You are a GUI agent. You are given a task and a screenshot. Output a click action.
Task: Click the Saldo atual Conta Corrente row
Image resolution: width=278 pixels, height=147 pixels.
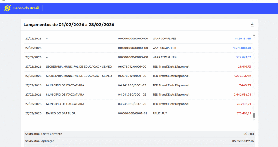(140, 134)
